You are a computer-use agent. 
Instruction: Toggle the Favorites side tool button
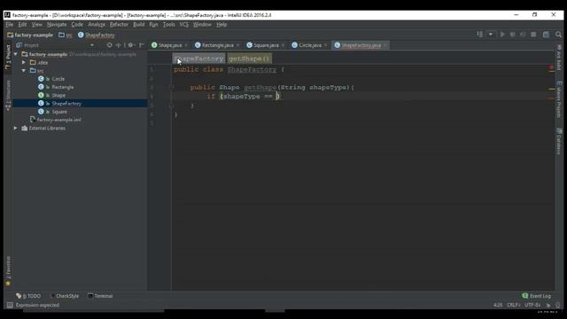click(8, 271)
